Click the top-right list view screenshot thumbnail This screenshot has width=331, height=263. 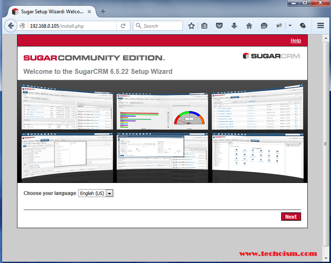[x=257, y=107]
